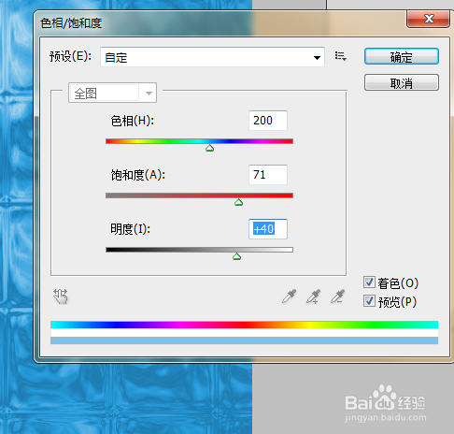Screen dimensions: 454x434
Task: Toggle the 预览(P) preview checkbox
Action: [369, 301]
